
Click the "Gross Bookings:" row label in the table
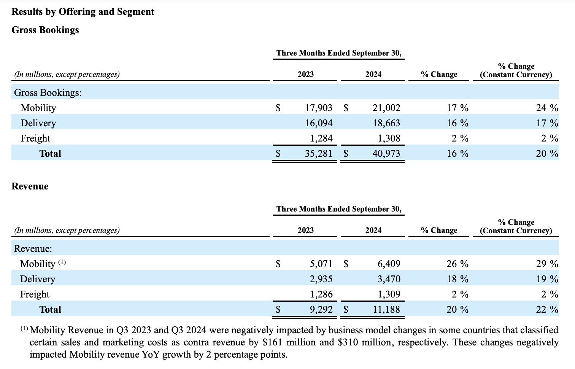coord(48,93)
